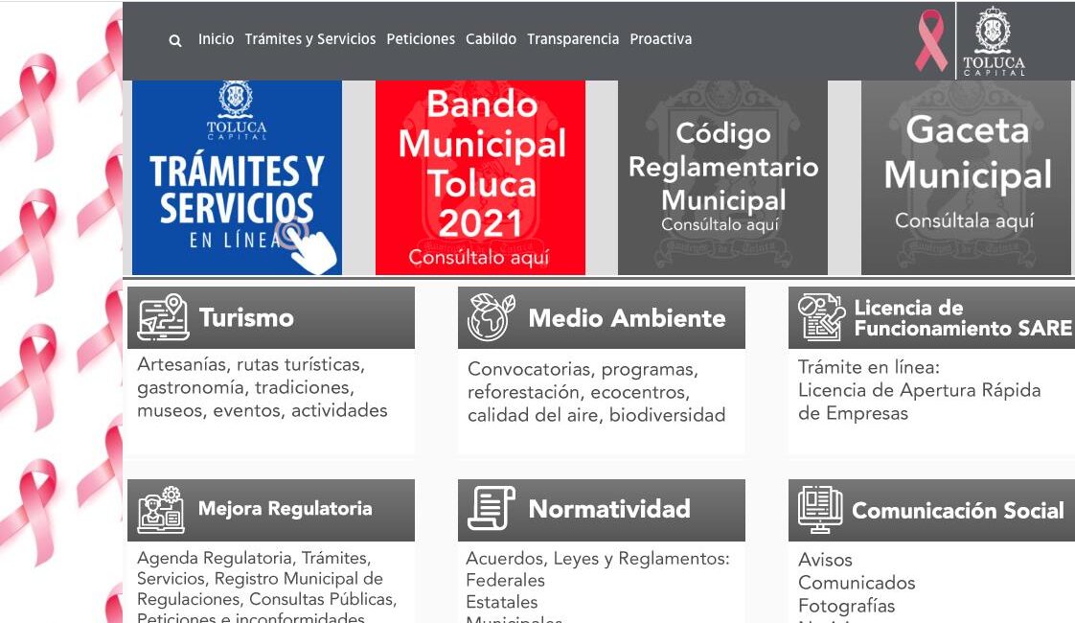Open the Medio Ambiente section heading
This screenshot has width=1075, height=623.
coord(627,318)
